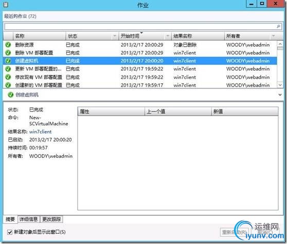Screen dimensions: 287x244
Task: Click the New-SCVirtualMachine command text
Action: click(49, 121)
